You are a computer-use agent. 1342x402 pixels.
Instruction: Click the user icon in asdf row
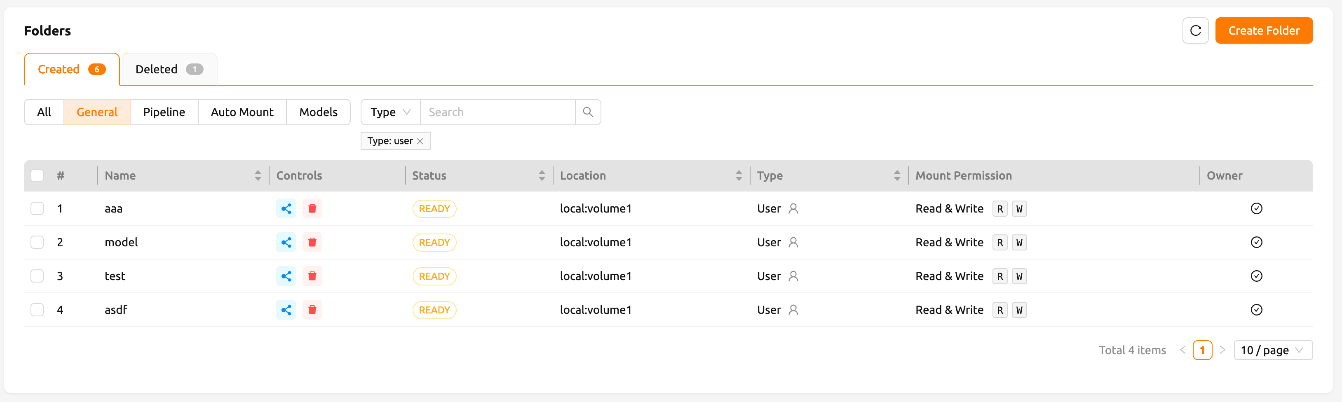793,310
